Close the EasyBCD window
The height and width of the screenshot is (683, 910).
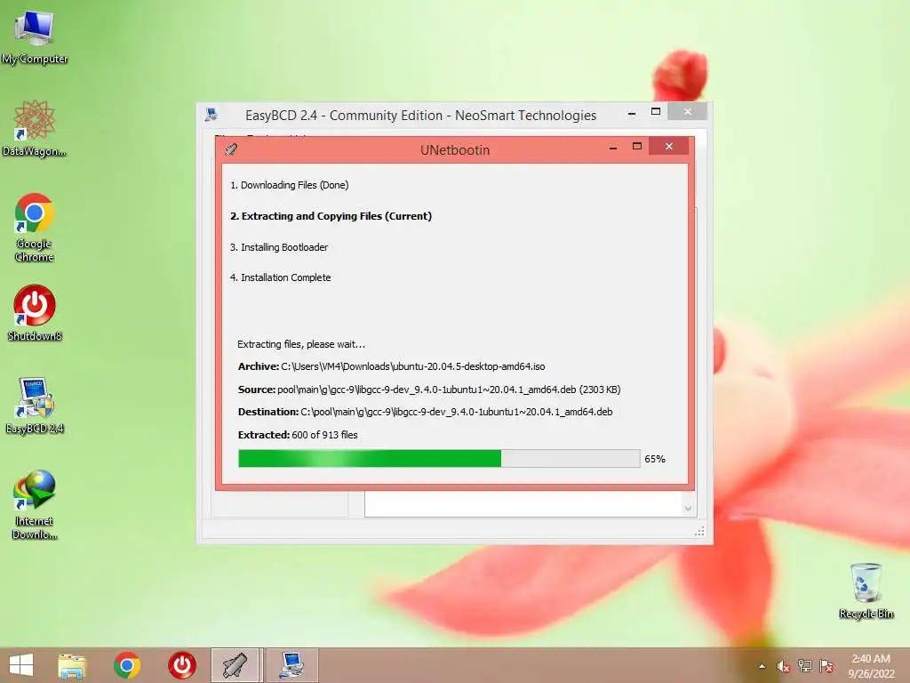(687, 111)
